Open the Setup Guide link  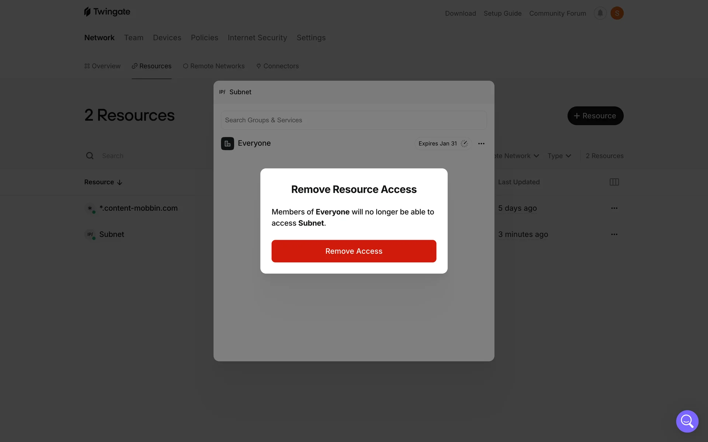click(502, 13)
